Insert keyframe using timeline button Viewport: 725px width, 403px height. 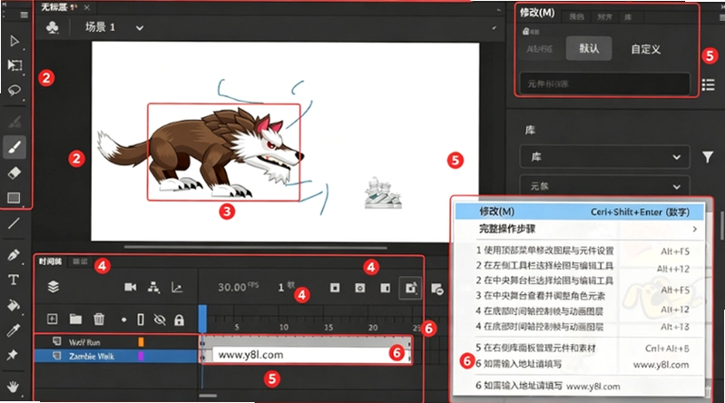pos(335,288)
